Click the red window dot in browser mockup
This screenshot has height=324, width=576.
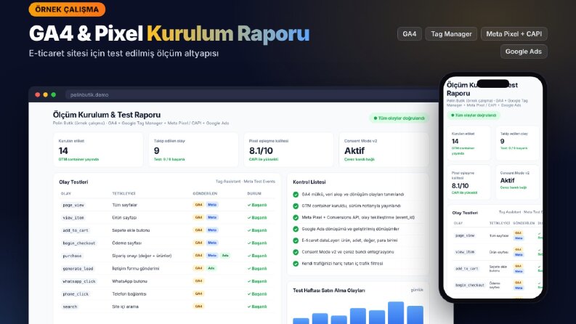[x=38, y=94]
